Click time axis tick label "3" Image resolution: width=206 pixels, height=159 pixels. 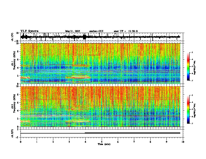(x=69, y=142)
